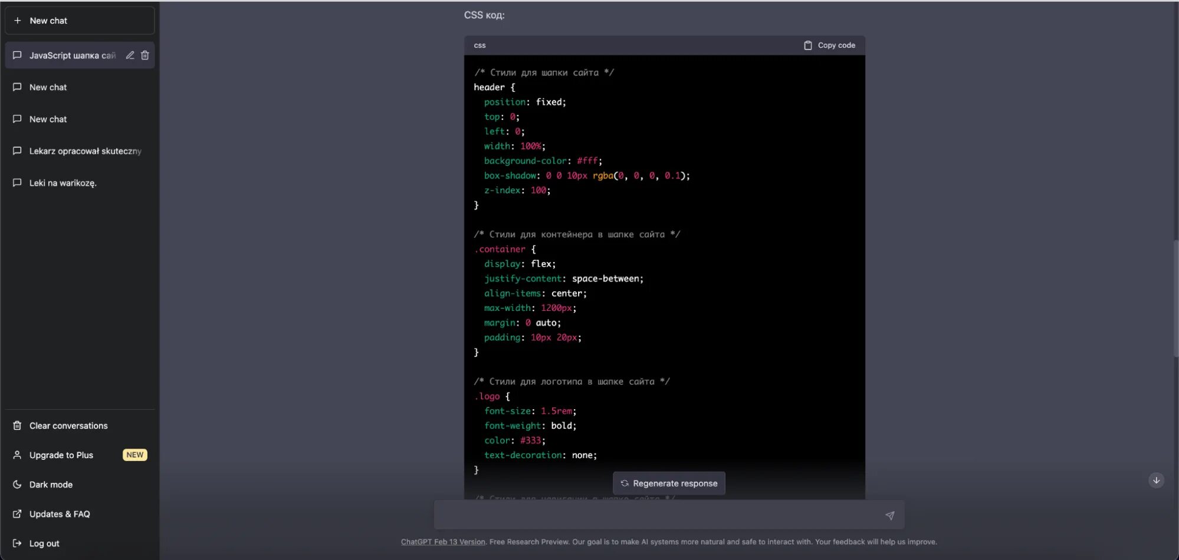The height and width of the screenshot is (560, 1179).
Task: Click the moon icon beside Dark mode
Action: 18,485
